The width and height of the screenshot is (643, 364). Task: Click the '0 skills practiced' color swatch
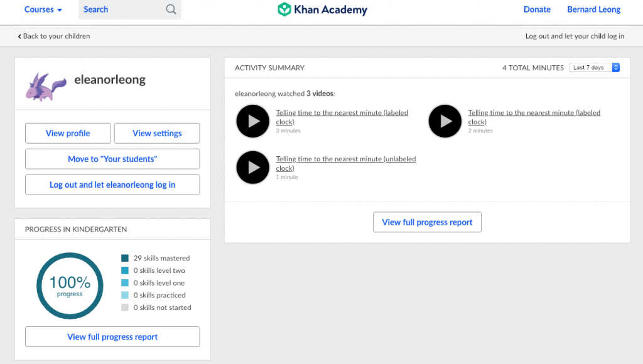pos(125,295)
